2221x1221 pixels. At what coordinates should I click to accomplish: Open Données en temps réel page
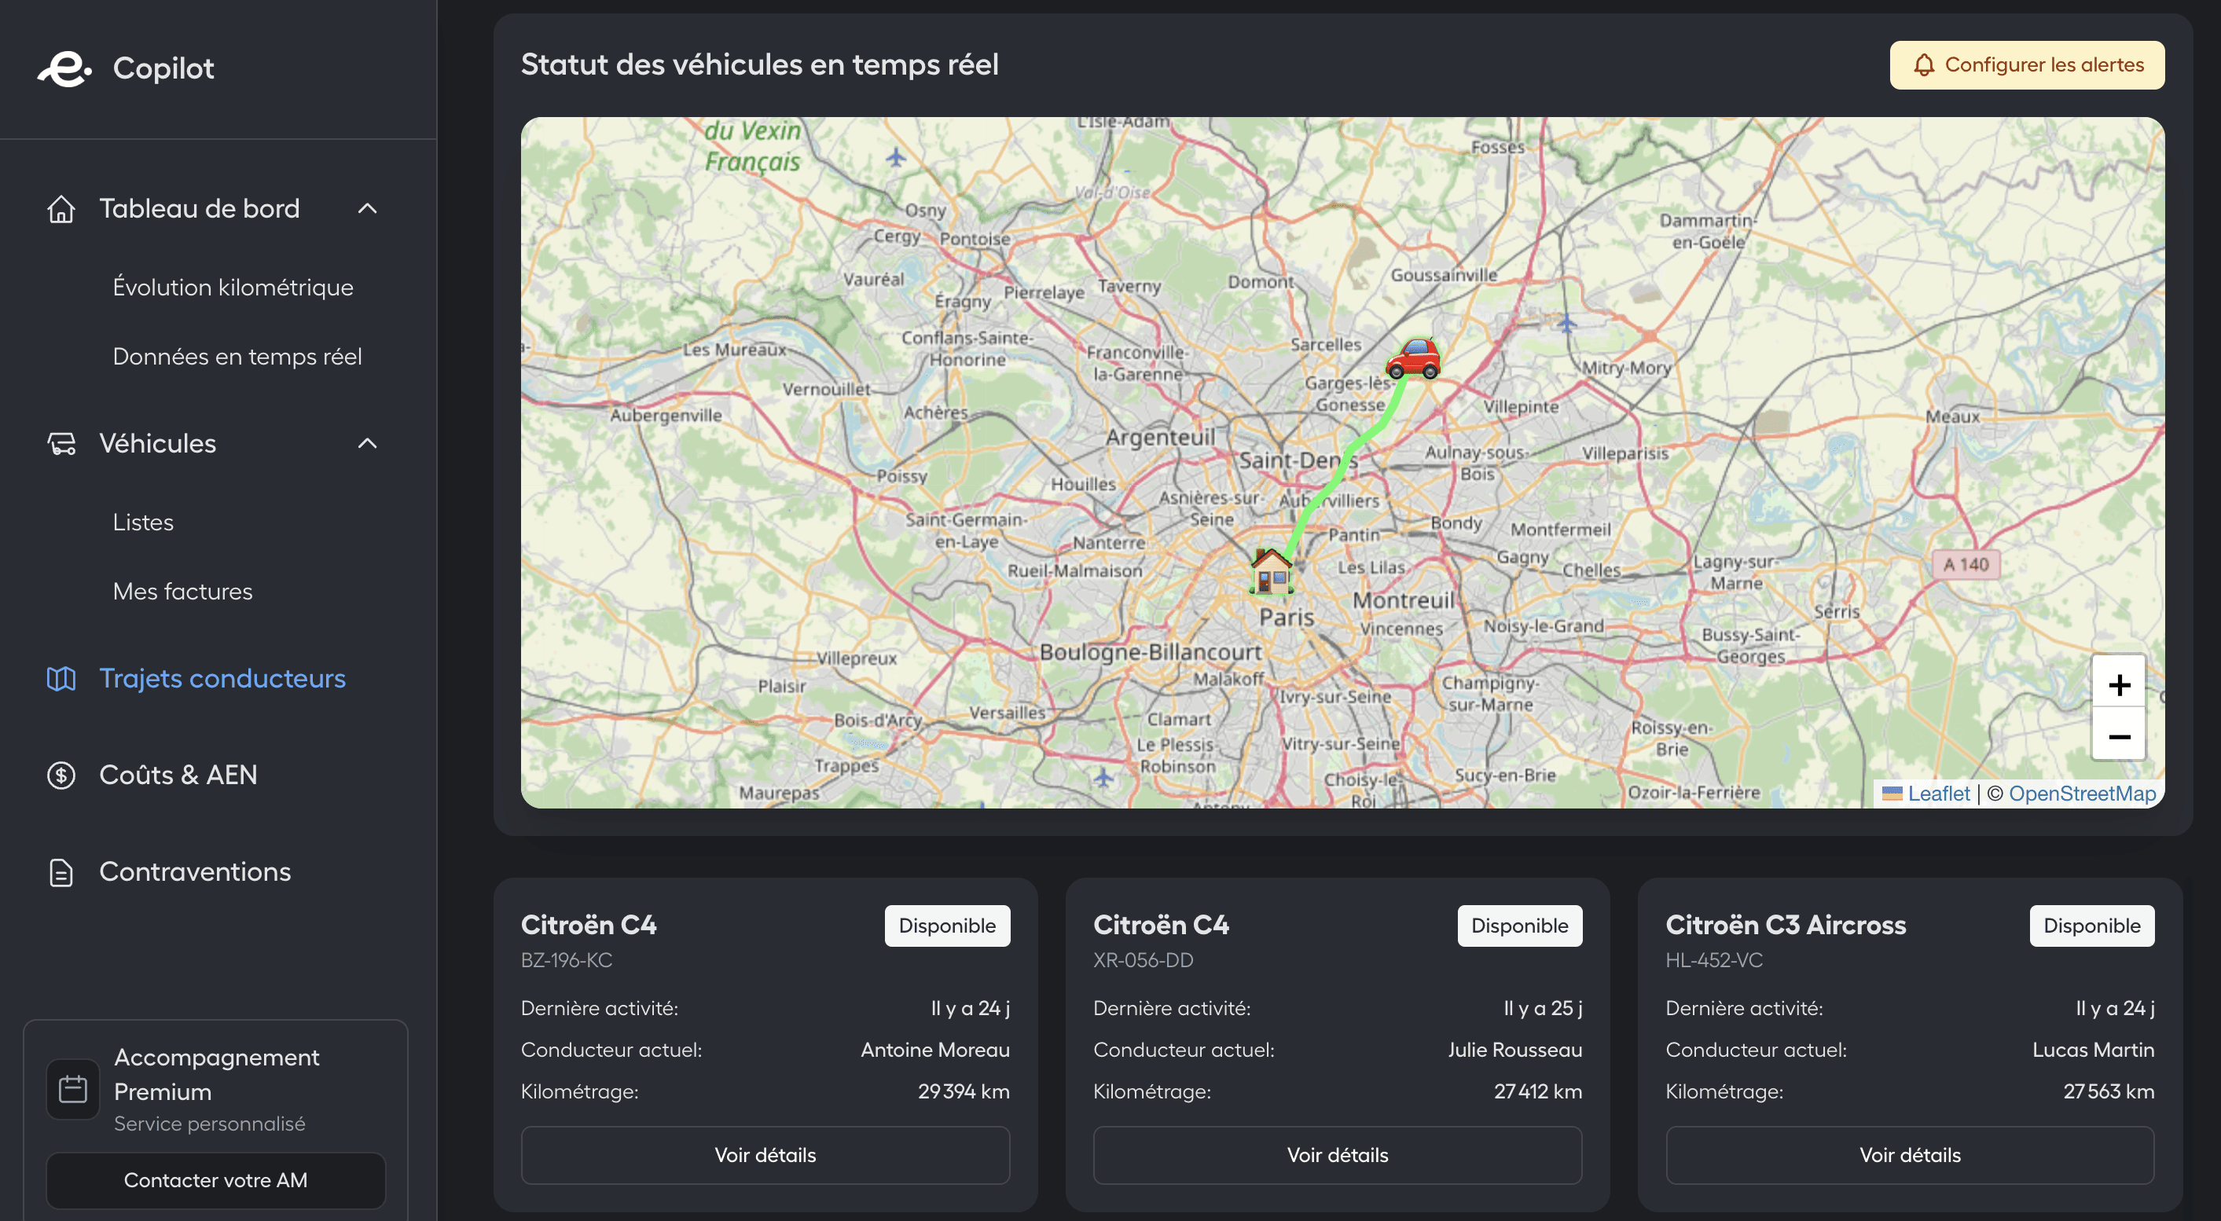point(237,356)
